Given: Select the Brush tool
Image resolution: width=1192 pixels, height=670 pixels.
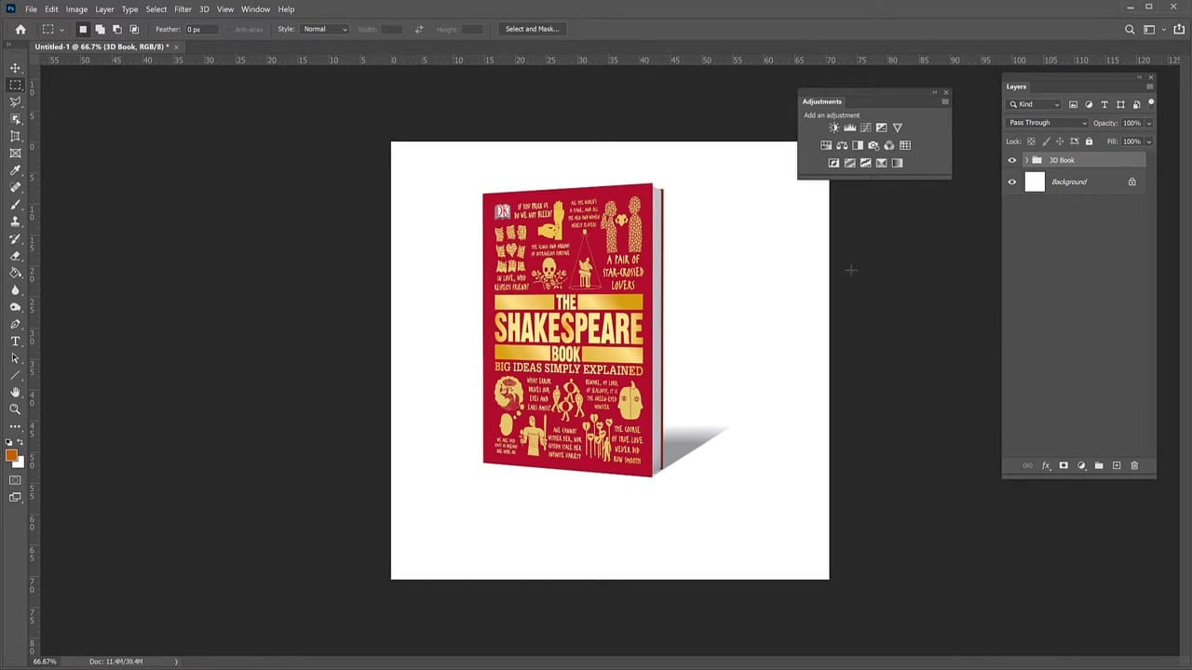Looking at the screenshot, I should [x=15, y=202].
